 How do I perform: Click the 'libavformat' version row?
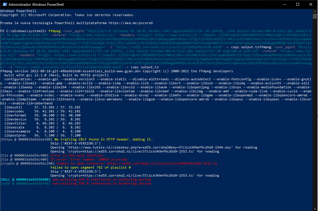[42, 115]
